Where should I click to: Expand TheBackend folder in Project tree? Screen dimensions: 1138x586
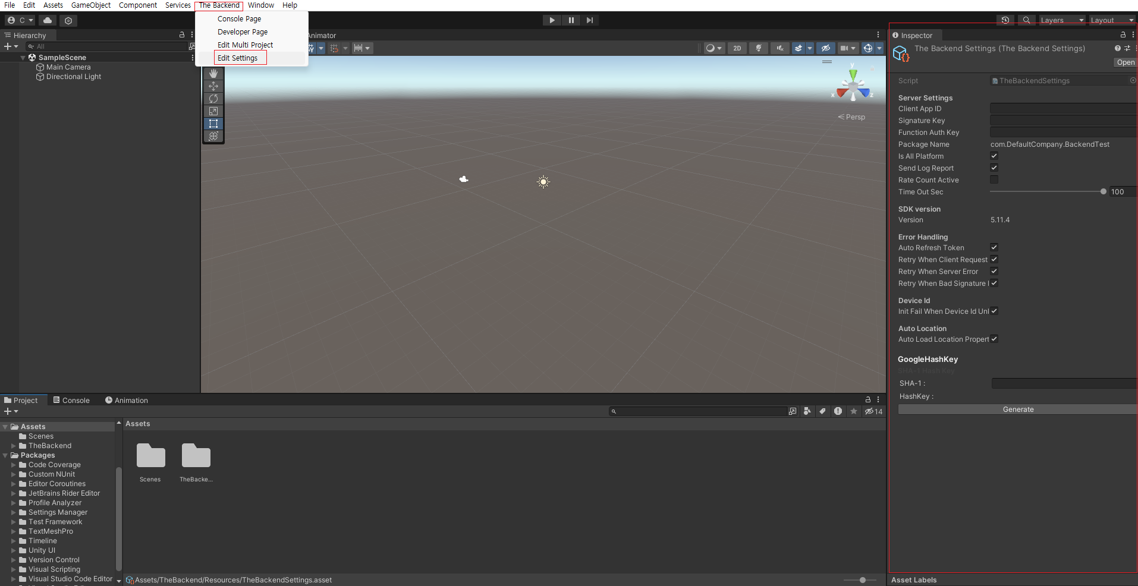[x=14, y=446]
